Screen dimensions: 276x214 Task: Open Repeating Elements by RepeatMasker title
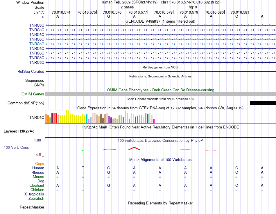tap(160, 203)
